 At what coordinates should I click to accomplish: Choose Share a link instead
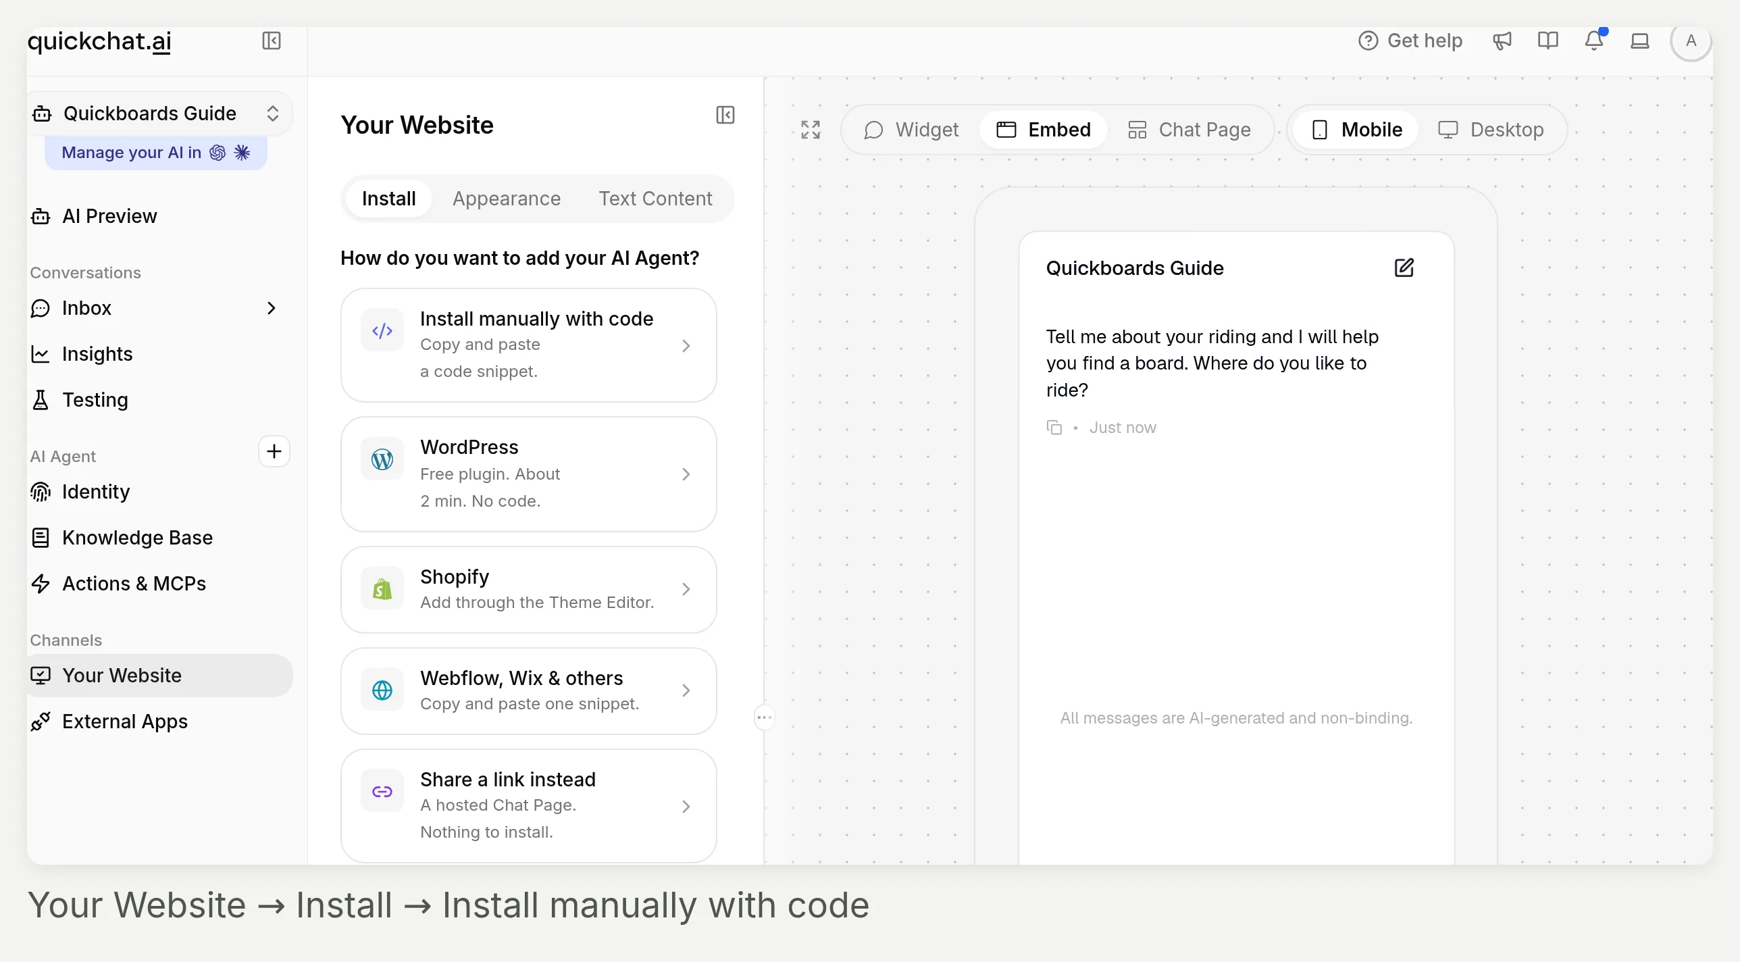point(529,806)
